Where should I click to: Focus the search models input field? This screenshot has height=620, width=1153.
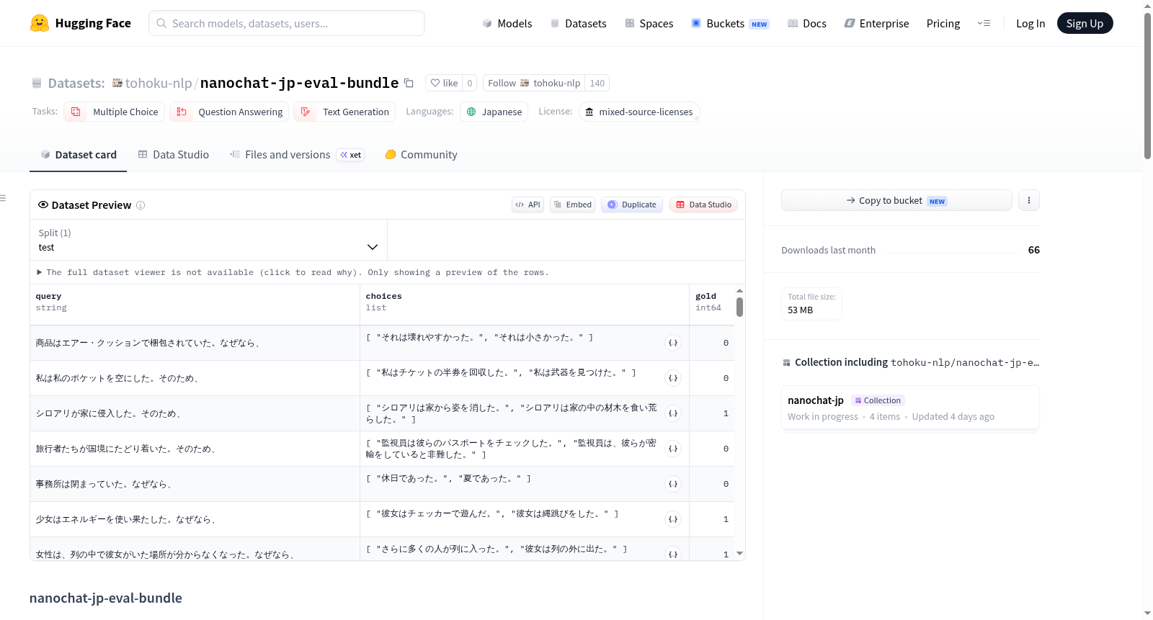[x=287, y=23]
